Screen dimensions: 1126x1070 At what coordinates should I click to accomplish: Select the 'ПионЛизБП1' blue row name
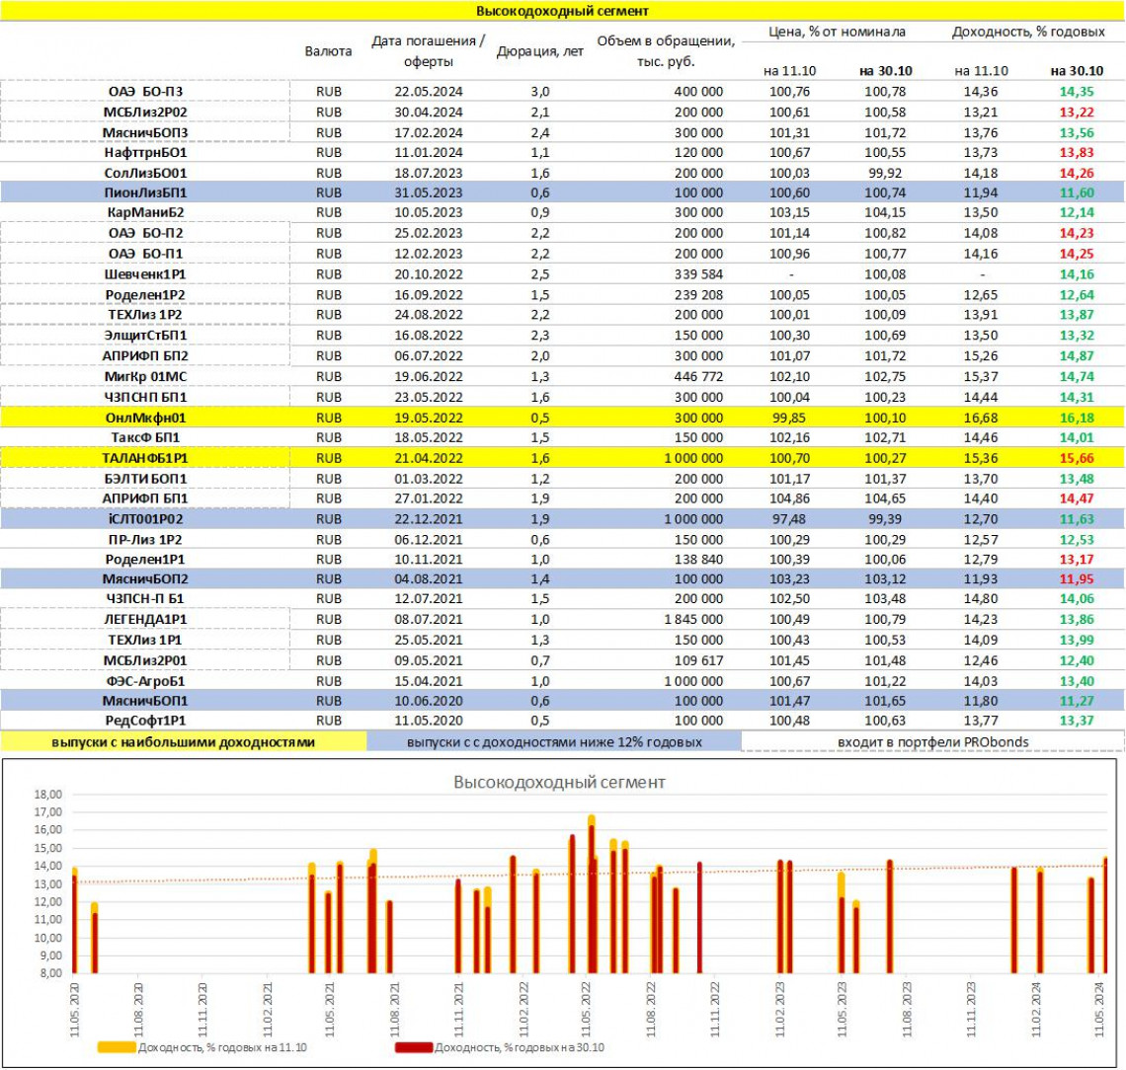(x=145, y=192)
